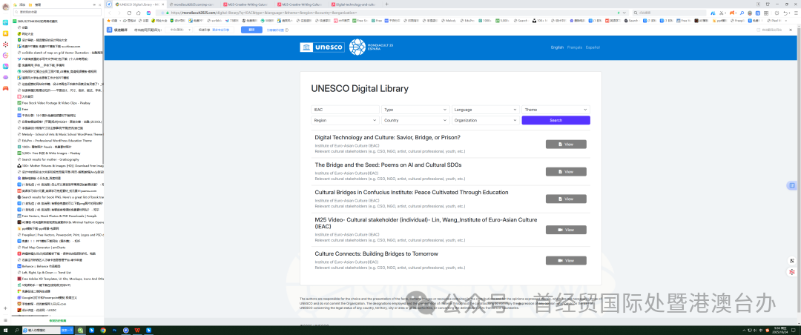
Task: Click the Windows Start button
Action: pos(4,331)
